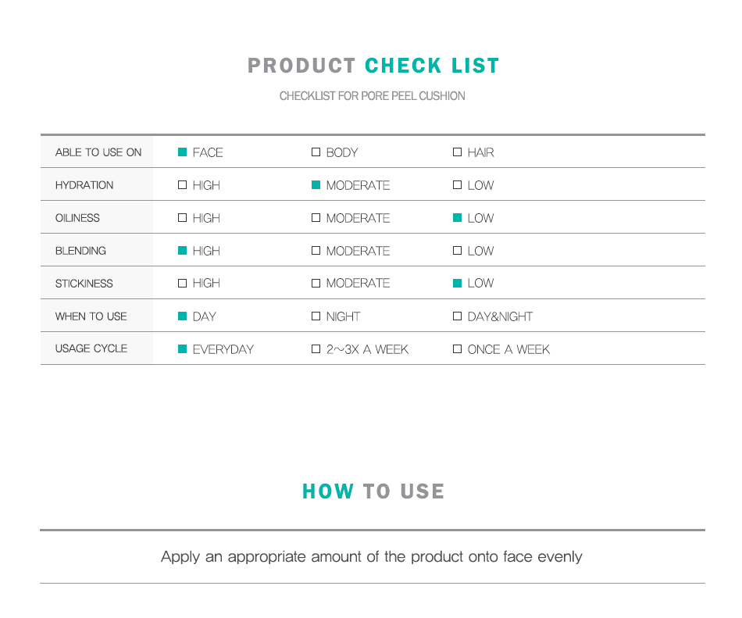Click the HOW TO USE heading
Viewport: 742px width, 618px height.
pyautogui.click(x=373, y=491)
